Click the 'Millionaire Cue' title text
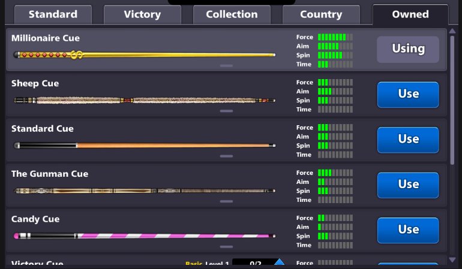 click(x=46, y=38)
